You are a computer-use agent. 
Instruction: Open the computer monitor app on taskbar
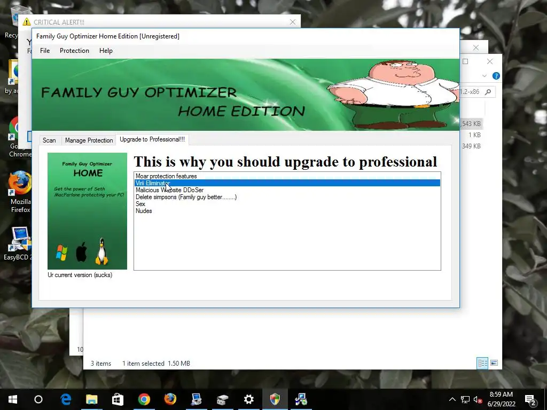pos(197,399)
